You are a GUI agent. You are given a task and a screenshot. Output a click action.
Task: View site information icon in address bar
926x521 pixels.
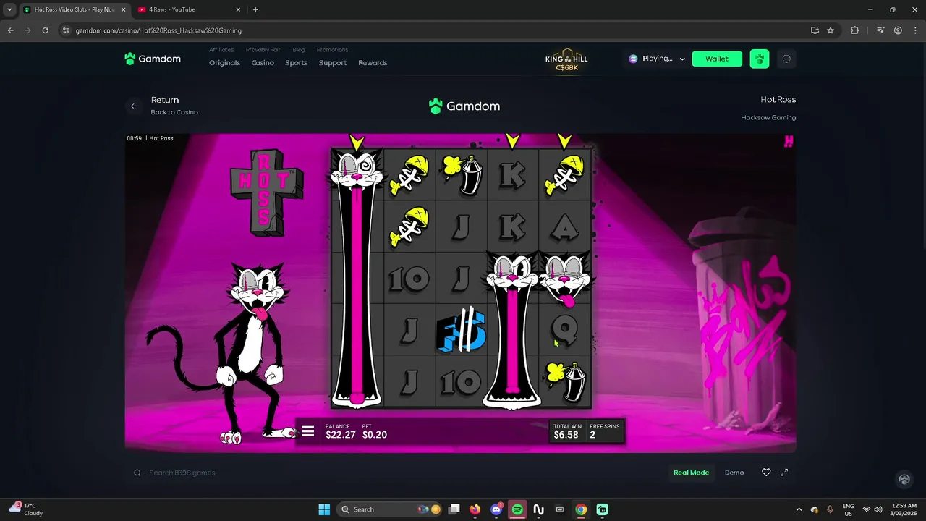click(x=66, y=30)
